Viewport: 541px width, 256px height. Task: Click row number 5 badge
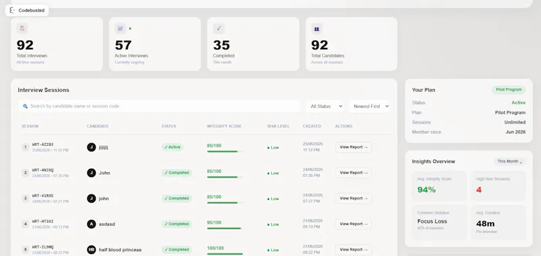(25, 249)
